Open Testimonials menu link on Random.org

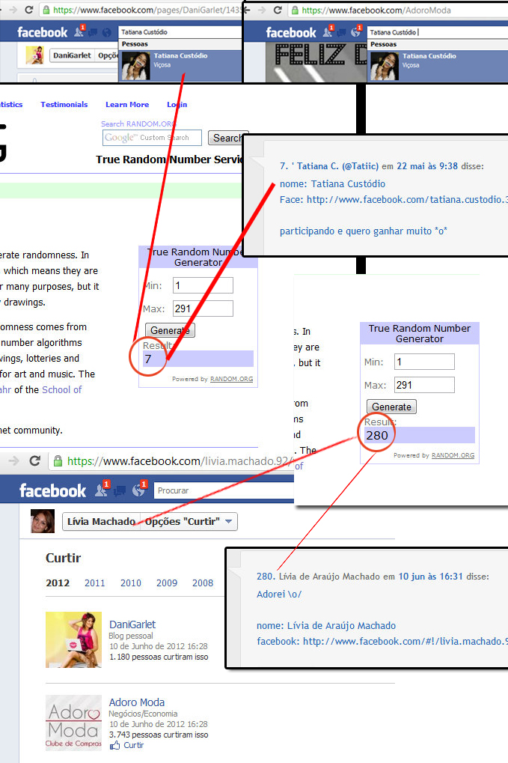pos(64,105)
